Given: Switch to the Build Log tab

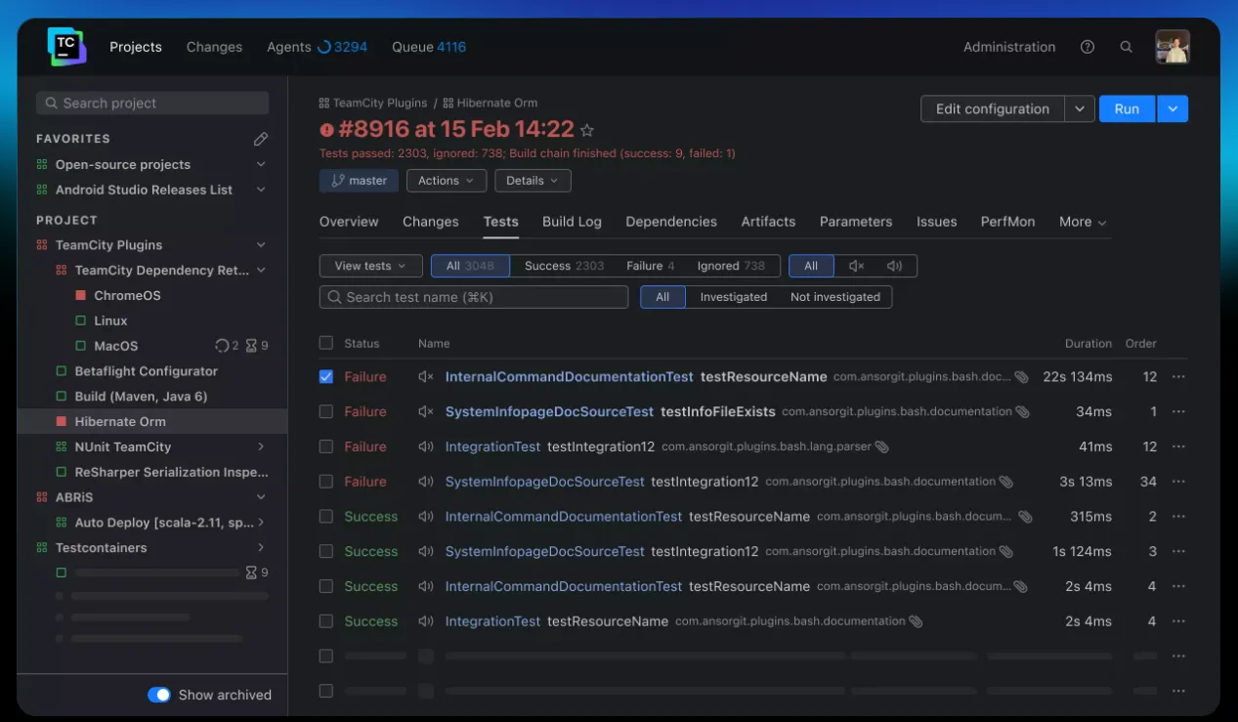Looking at the screenshot, I should [572, 222].
